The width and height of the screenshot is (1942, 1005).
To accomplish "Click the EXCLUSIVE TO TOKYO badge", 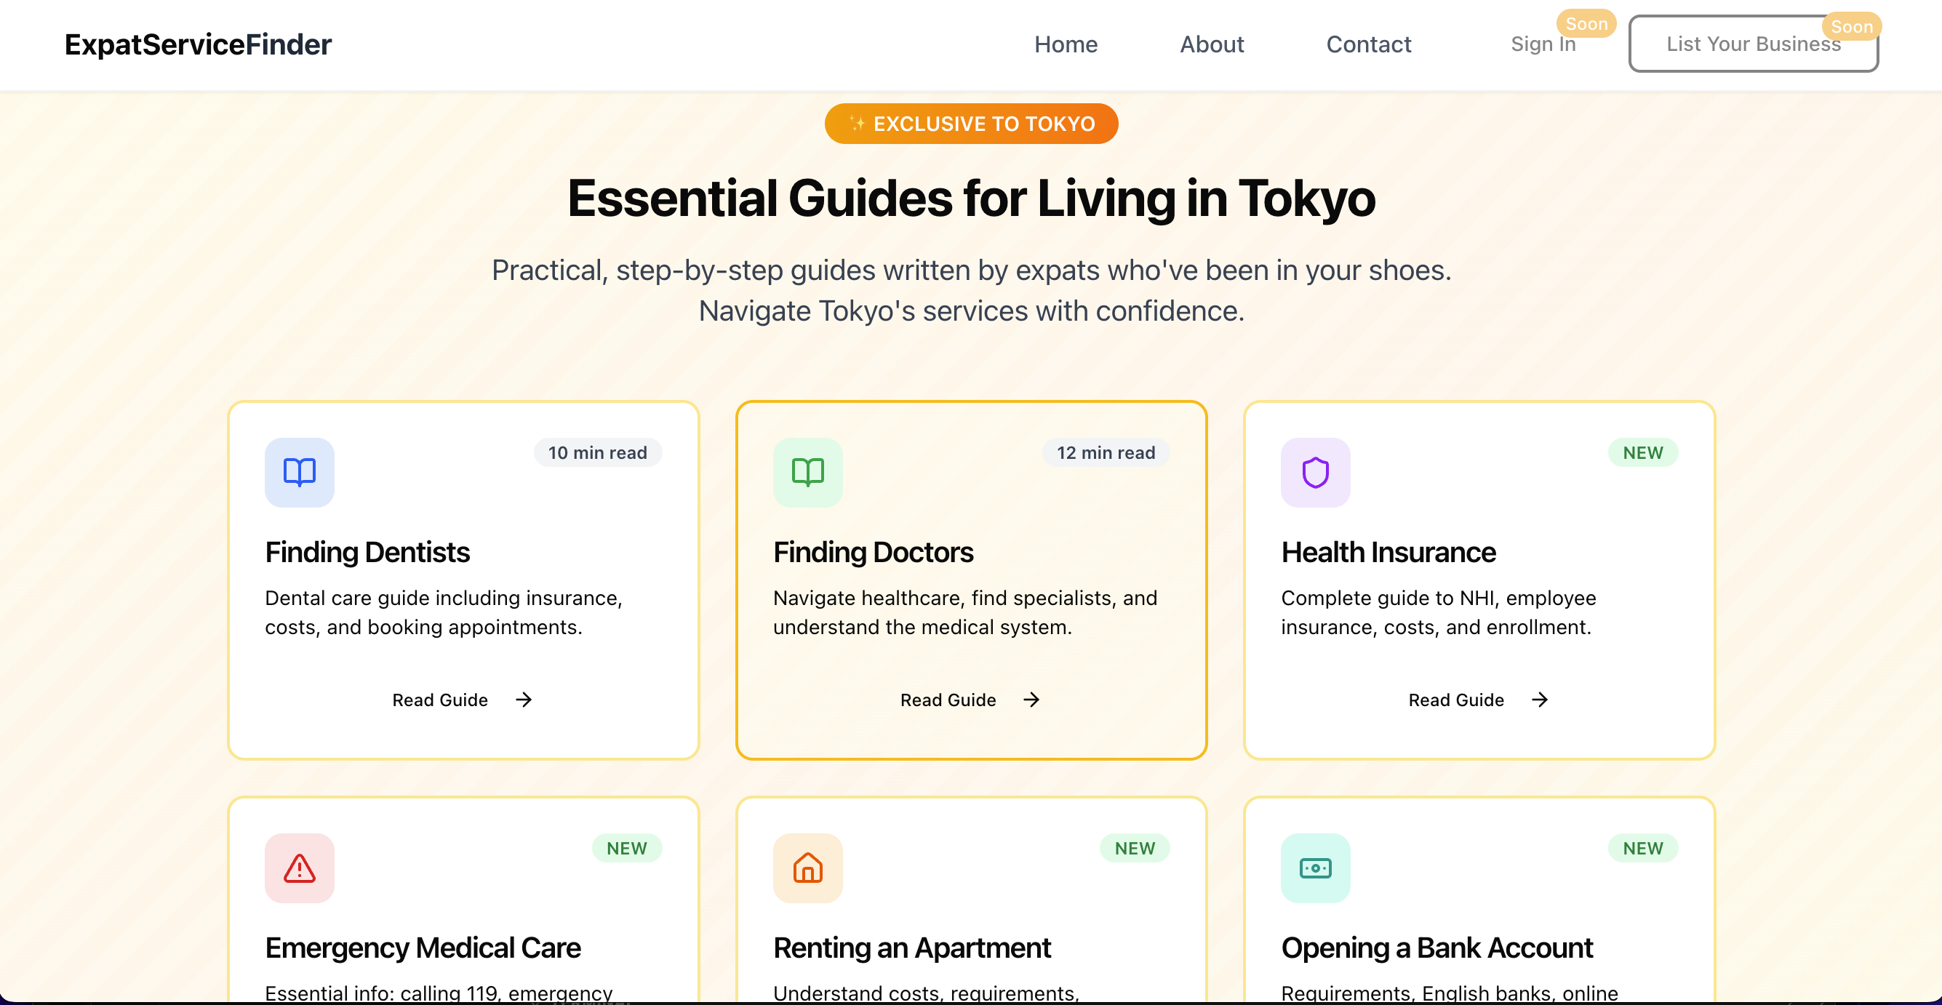I will [971, 124].
